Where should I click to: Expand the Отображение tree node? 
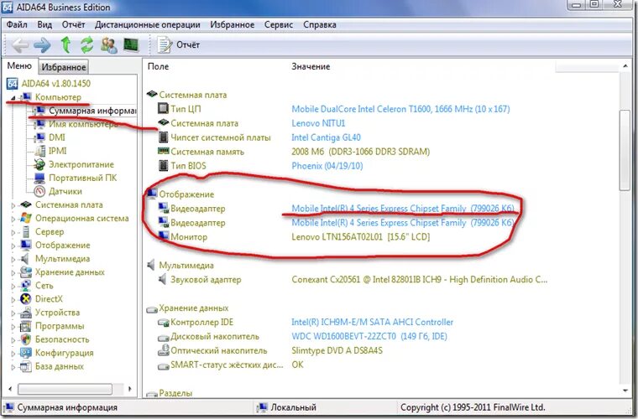13,246
